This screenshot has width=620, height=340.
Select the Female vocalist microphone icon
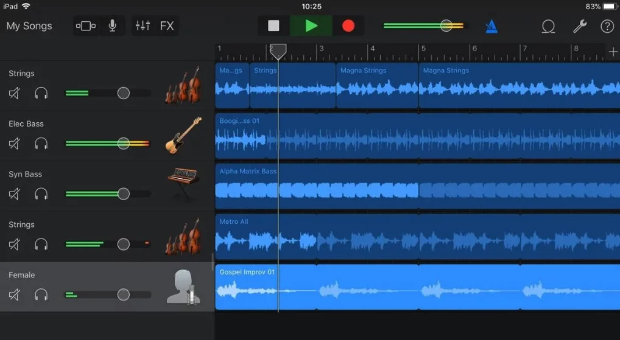tap(183, 287)
